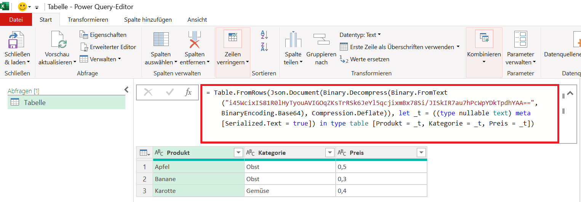Open Zeilen verringern dropdown arrow

coord(247,62)
